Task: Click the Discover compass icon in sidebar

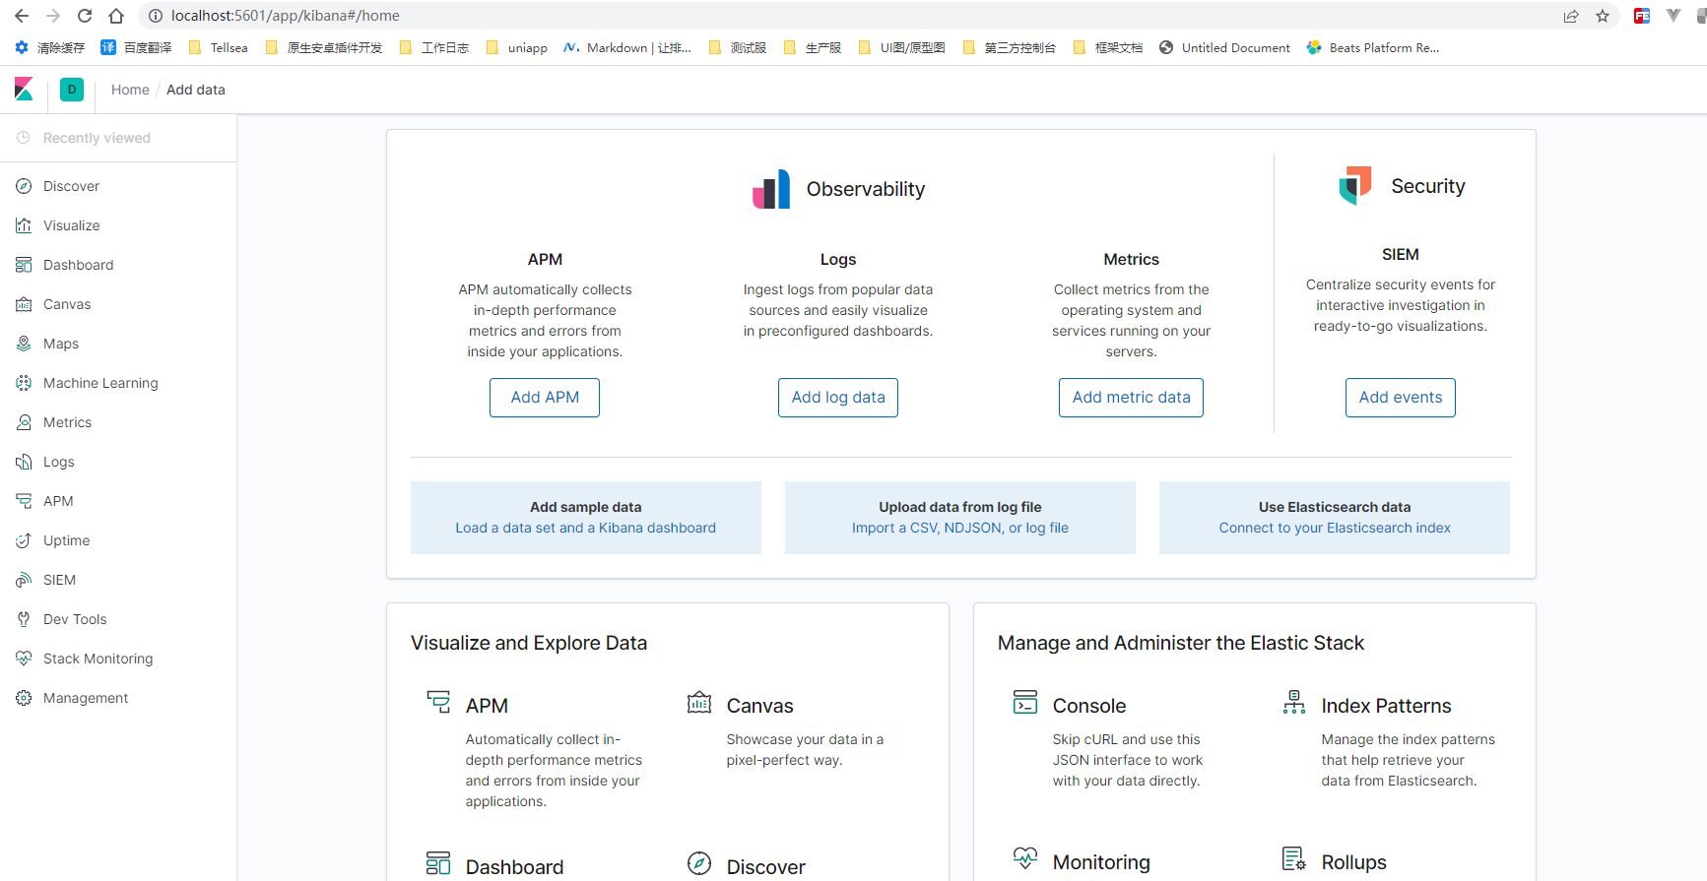Action: click(24, 186)
